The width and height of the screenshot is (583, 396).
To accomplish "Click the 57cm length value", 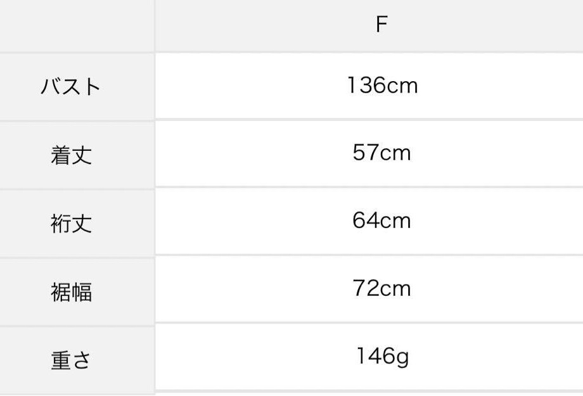I will (x=382, y=153).
